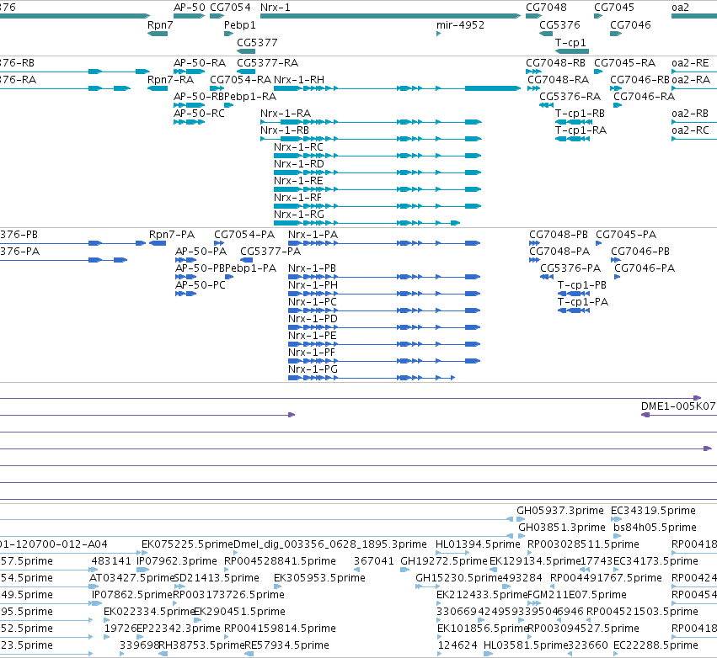The image size is (717, 658).
Task: Click the Nrx-1-RC transcript label
Action: point(298,147)
